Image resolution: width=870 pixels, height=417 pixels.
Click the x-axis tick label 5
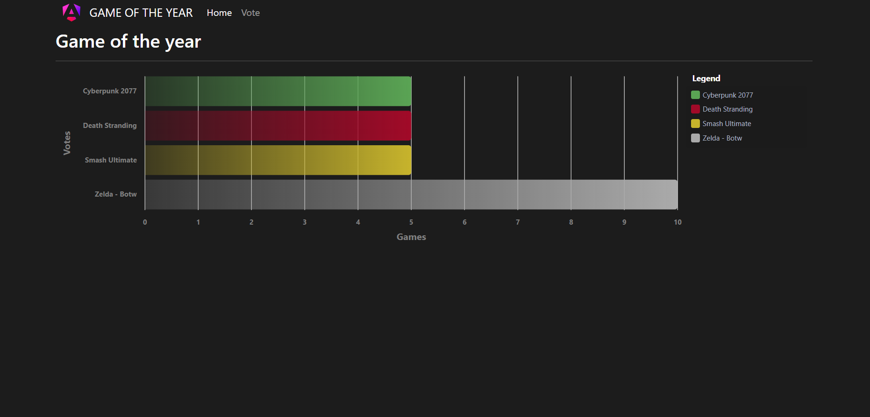pos(411,222)
